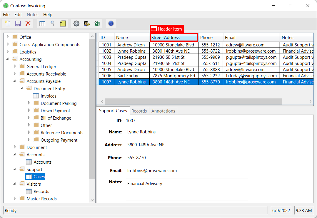The image size is (317, 218).
Task: Delete the selected record
Action: (27, 23)
